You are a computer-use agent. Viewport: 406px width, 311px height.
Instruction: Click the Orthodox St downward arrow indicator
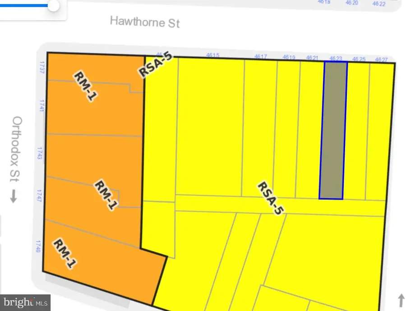[x=13, y=196]
